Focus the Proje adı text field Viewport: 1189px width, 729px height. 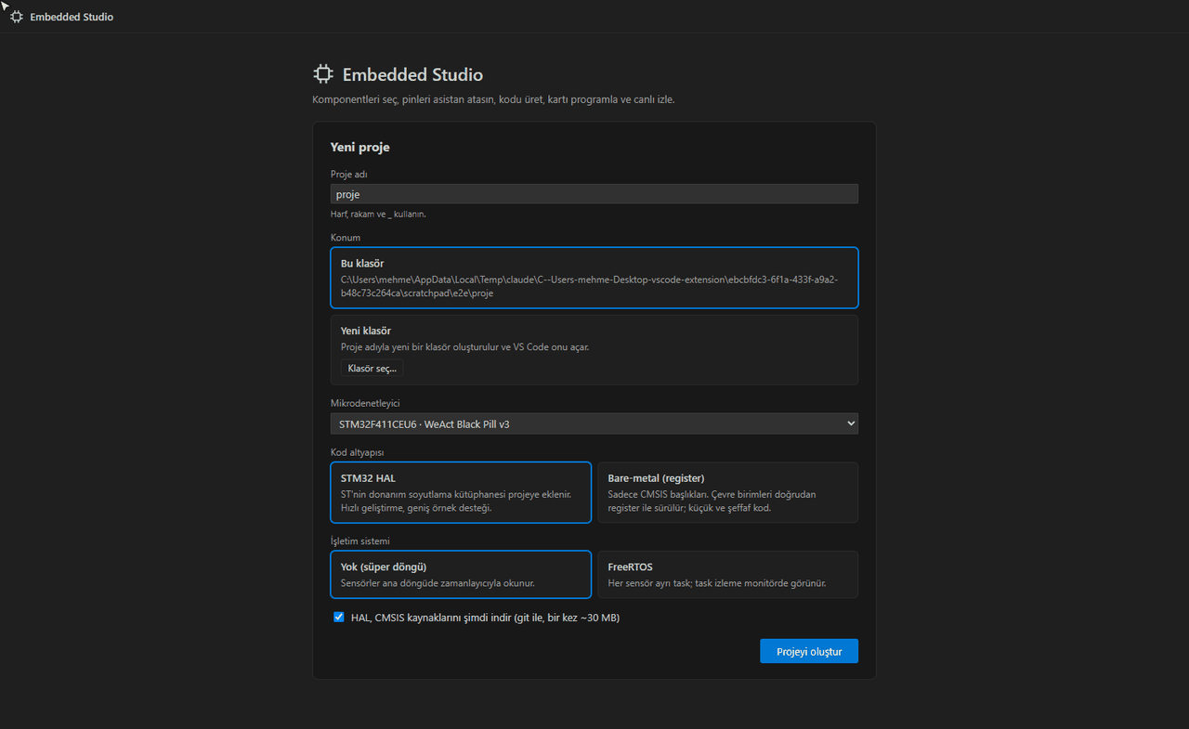(x=594, y=194)
